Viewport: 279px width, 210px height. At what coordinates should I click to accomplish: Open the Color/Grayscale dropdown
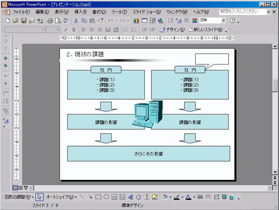point(195,21)
